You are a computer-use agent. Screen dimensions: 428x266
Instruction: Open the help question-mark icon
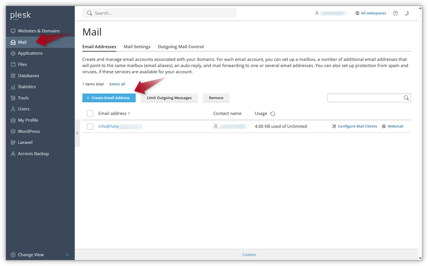(395, 13)
